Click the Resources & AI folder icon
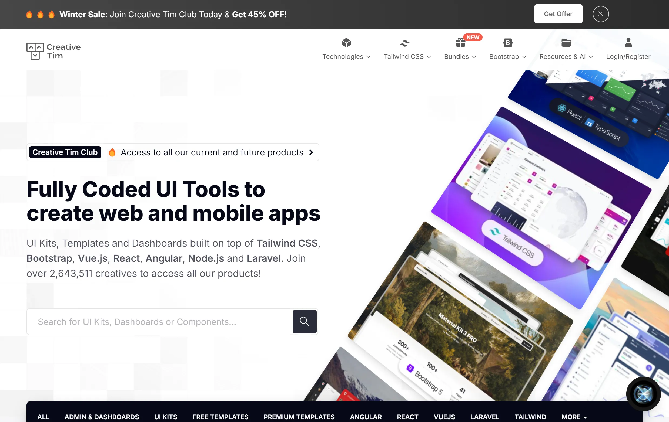This screenshot has height=422, width=669. 566,43
